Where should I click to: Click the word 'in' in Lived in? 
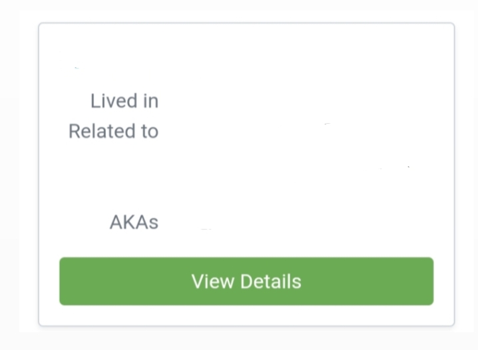[151, 101]
